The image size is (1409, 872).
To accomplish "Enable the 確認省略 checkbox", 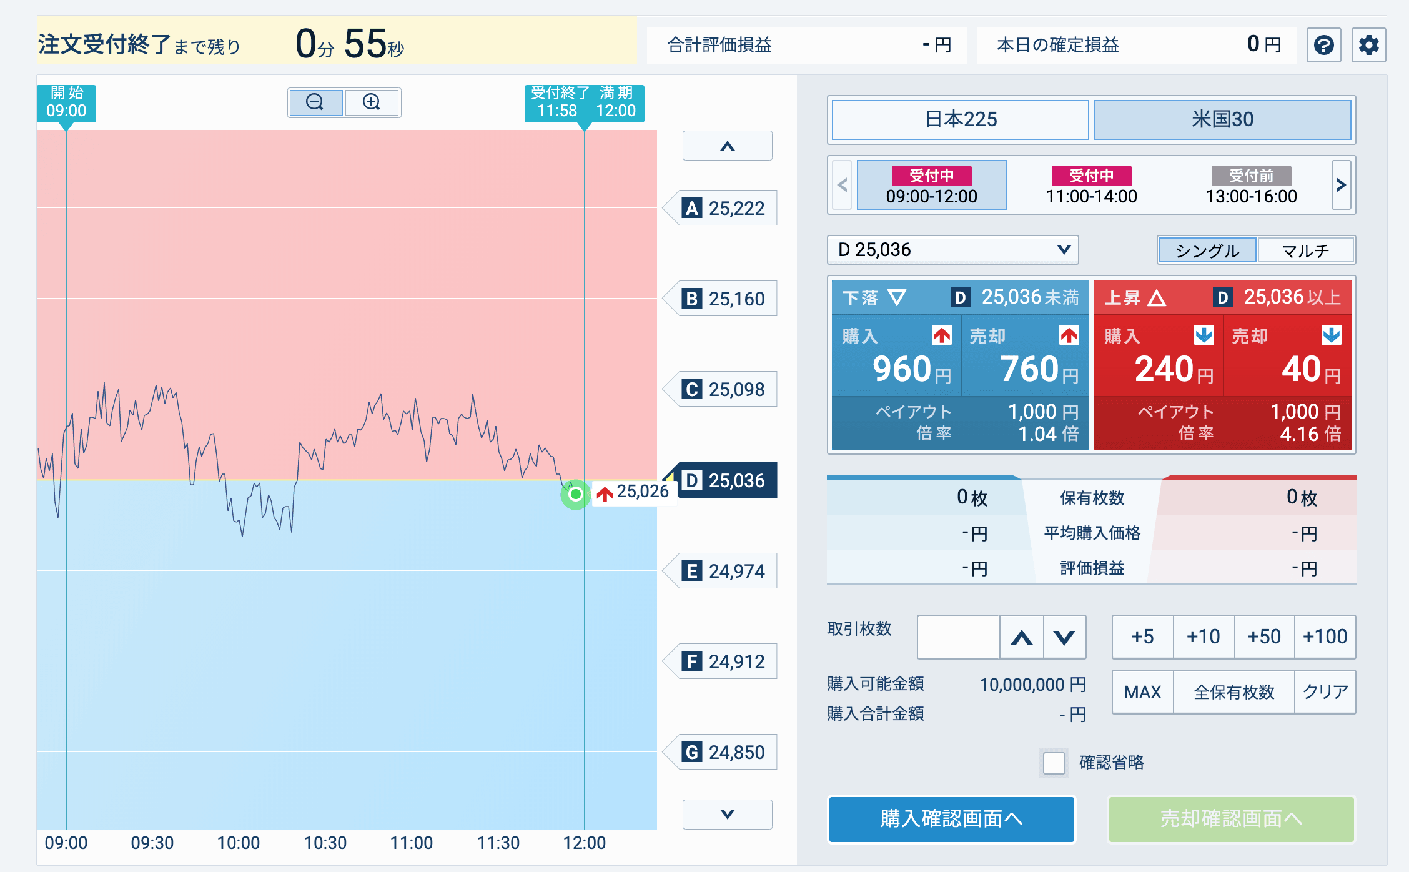I will (x=1054, y=763).
